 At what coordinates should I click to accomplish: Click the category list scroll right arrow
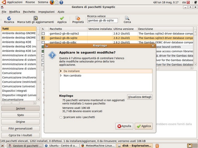tap(35, 103)
